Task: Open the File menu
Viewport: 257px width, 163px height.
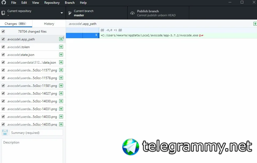Action: coord(14,3)
